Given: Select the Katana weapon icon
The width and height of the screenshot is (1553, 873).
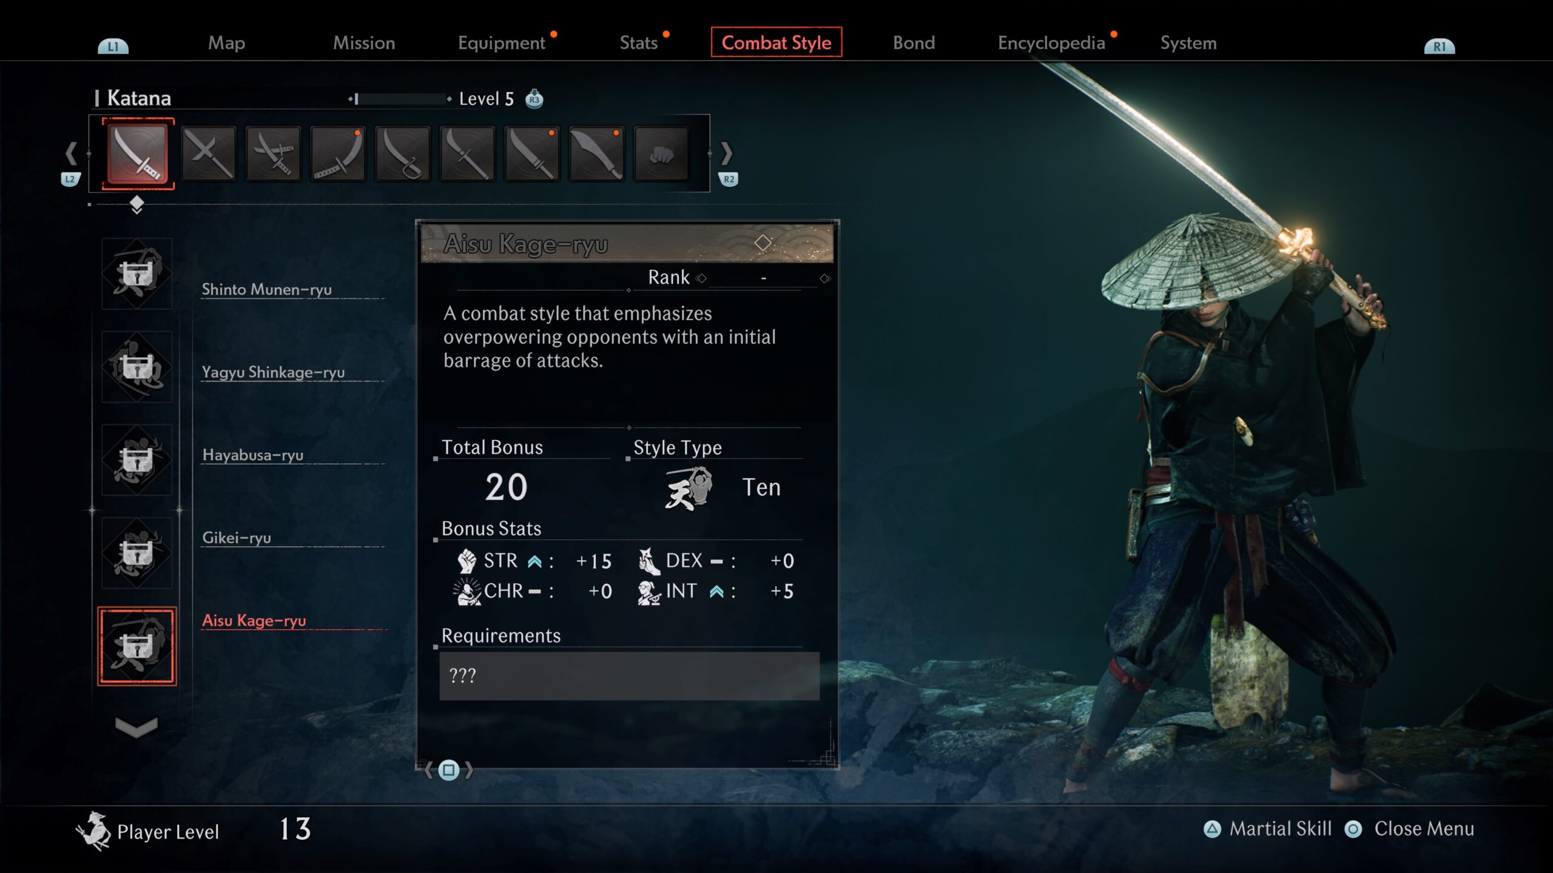Looking at the screenshot, I should (x=138, y=153).
